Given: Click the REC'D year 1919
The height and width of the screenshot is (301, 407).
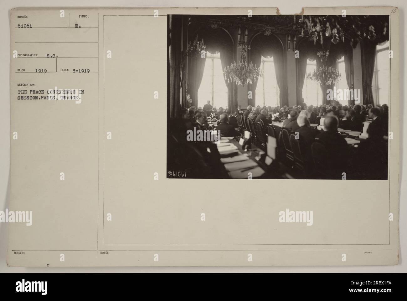Looking at the screenshot, I should (41, 71).
